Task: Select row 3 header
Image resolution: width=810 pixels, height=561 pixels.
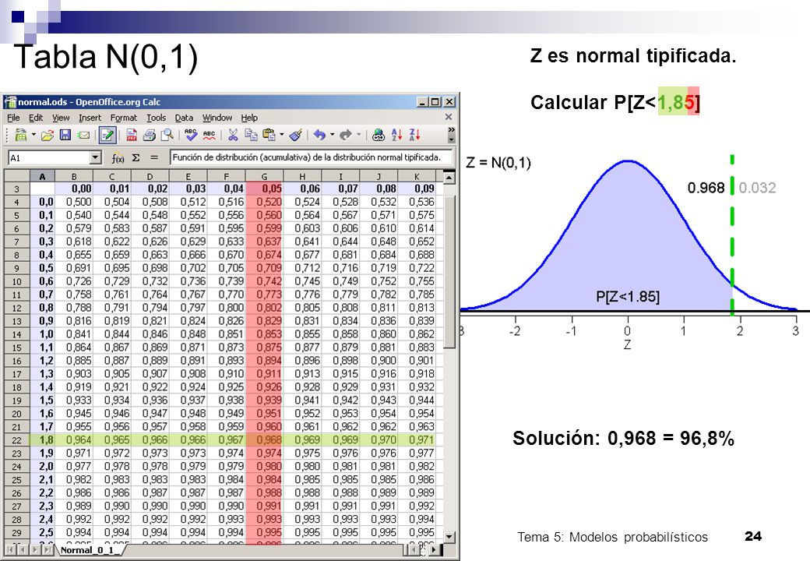Action: pyautogui.click(x=16, y=189)
